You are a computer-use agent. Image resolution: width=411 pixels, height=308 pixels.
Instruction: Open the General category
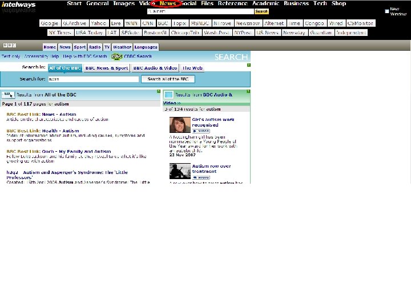(98, 3)
